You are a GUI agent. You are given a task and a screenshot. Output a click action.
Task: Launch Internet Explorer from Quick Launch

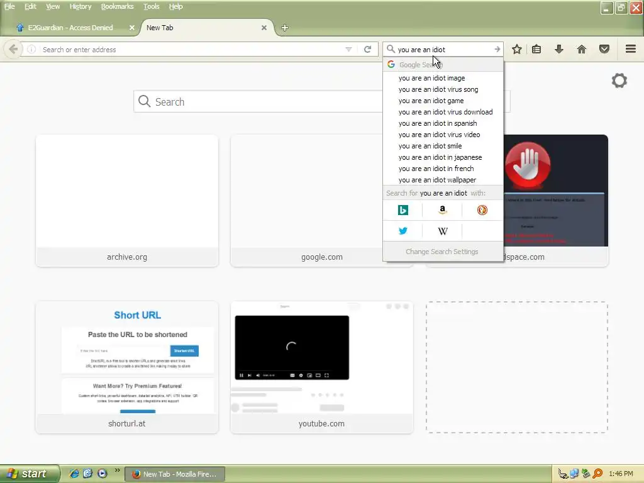point(74,474)
